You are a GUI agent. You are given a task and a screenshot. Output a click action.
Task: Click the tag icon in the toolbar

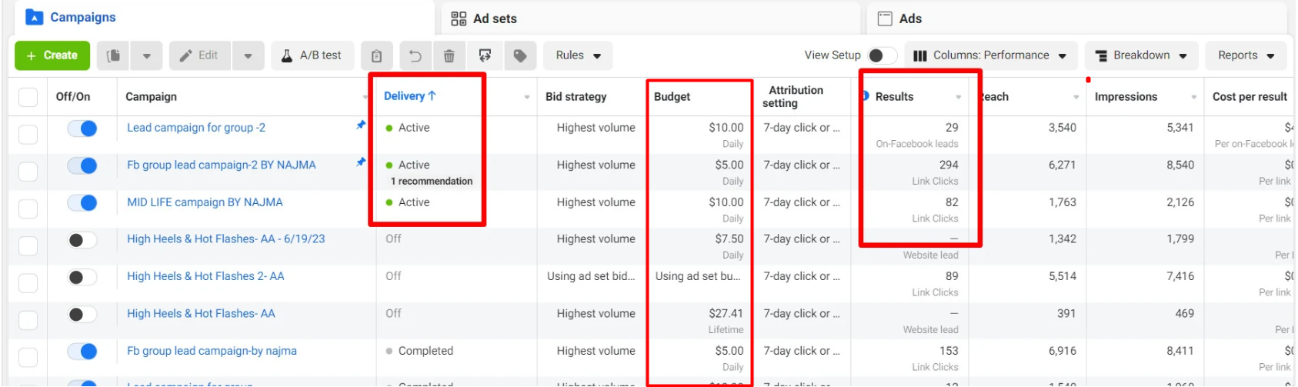click(x=520, y=55)
